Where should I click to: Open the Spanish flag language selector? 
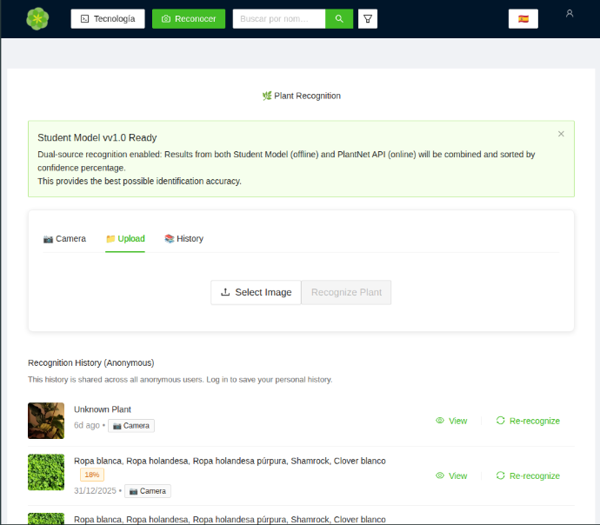coord(523,18)
